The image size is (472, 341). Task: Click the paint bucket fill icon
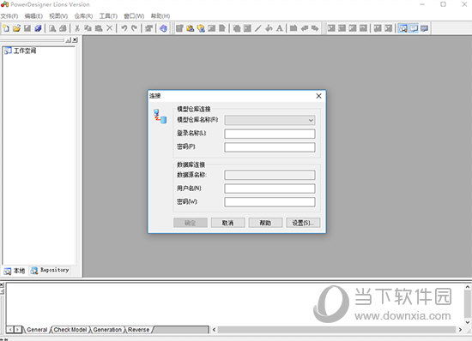coord(269,28)
